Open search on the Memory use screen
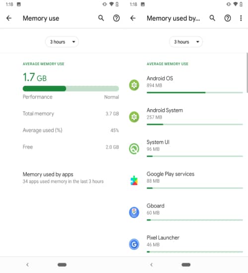248x273 pixels. click(x=101, y=18)
